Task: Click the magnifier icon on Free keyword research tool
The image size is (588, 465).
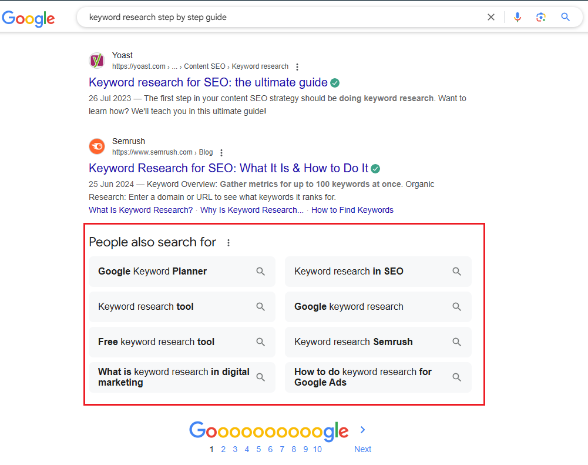Action: click(260, 342)
